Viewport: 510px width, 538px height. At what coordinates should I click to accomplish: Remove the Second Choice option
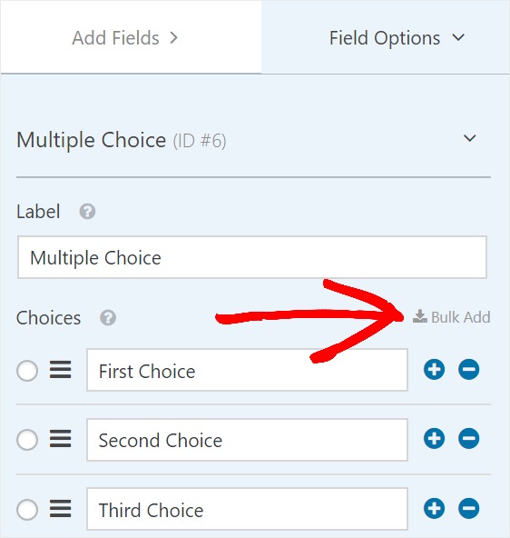(468, 439)
